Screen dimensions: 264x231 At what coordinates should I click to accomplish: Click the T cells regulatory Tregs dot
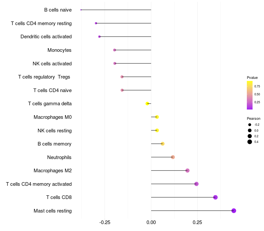[x=122, y=77]
